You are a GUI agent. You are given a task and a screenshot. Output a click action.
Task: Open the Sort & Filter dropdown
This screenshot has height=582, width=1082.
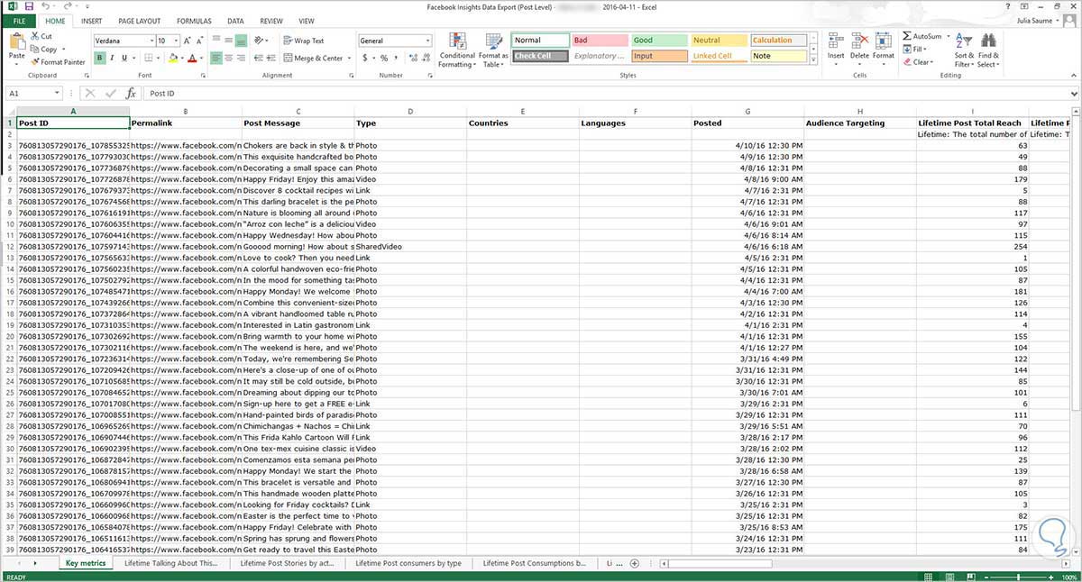[x=964, y=50]
